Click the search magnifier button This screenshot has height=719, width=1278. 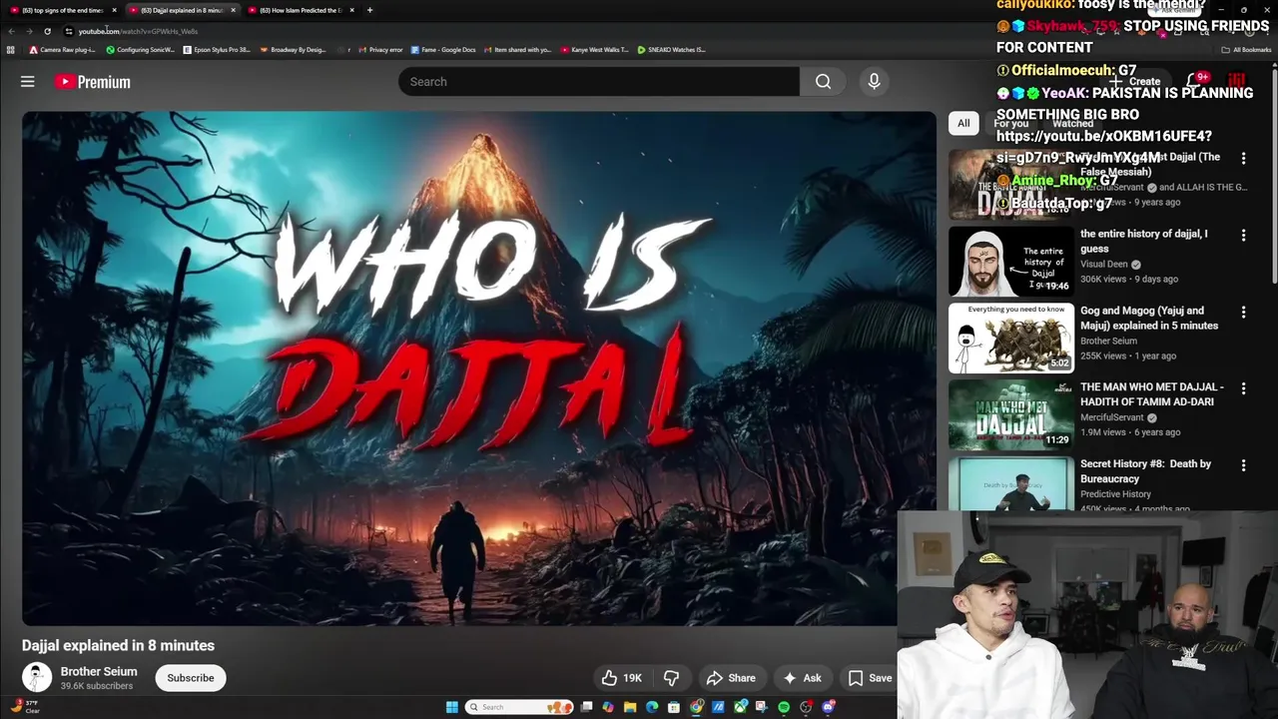click(823, 82)
